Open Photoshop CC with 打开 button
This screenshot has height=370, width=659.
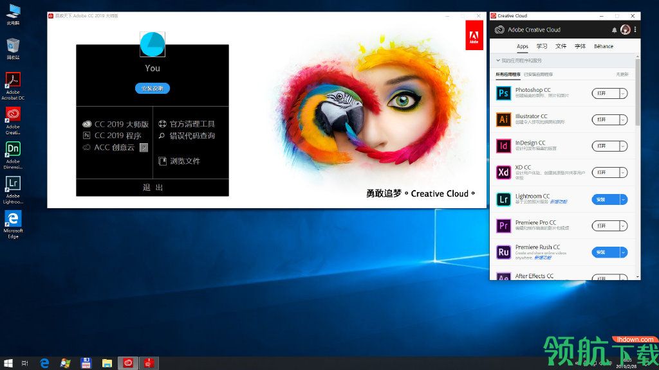(x=606, y=93)
